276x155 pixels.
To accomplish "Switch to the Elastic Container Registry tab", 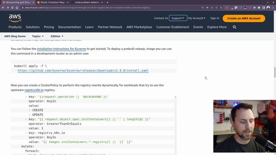I will pyautogui.click(x=53, y=3).
